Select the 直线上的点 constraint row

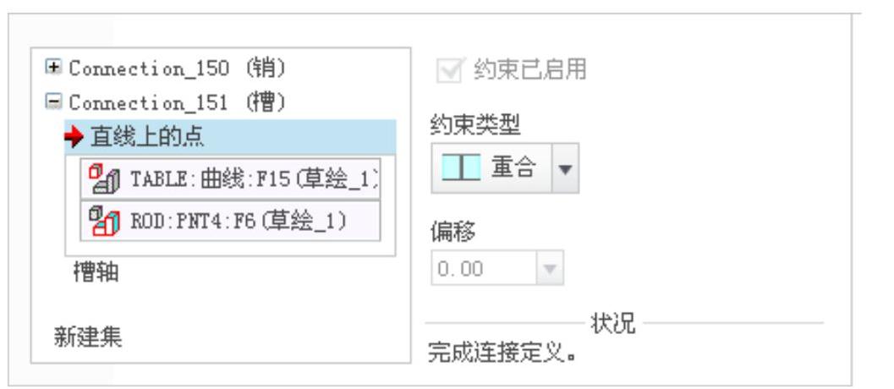tap(230, 138)
